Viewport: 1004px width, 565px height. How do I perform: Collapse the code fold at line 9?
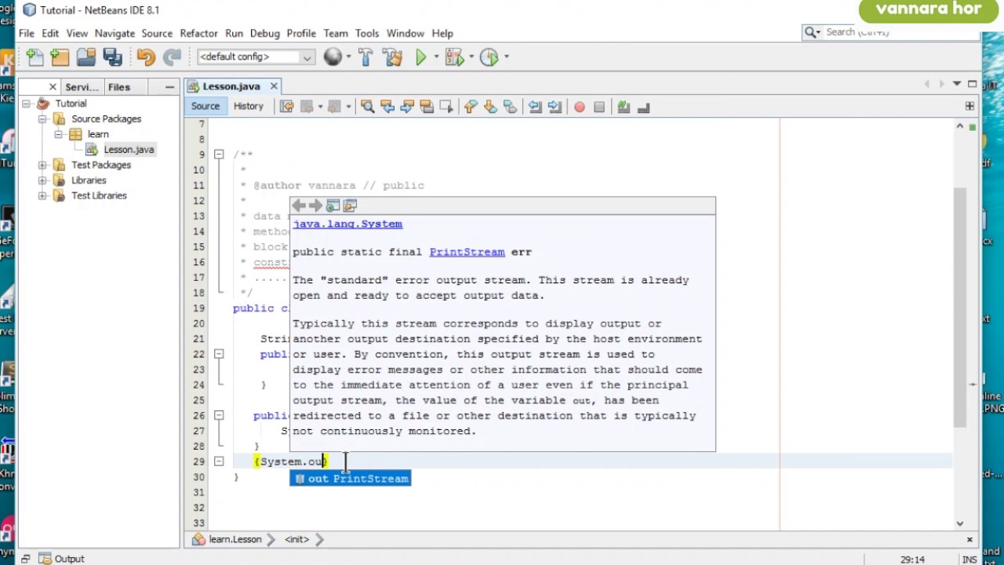click(x=219, y=155)
